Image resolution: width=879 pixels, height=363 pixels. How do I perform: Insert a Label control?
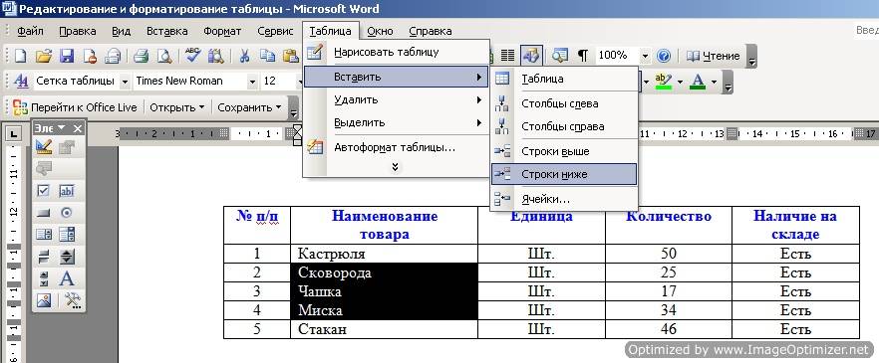pos(66,278)
